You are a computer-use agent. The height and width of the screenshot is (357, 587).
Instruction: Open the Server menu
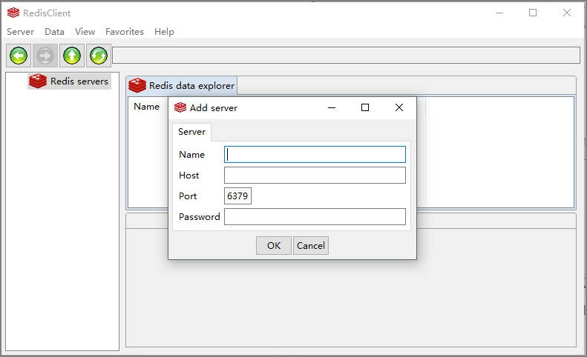pos(20,32)
